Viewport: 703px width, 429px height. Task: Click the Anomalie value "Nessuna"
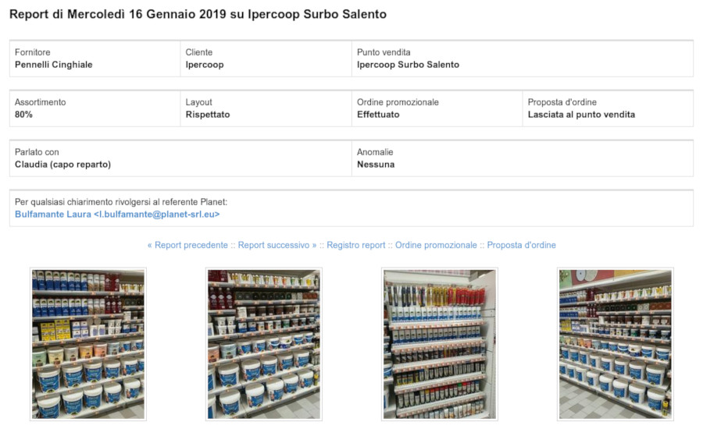pos(376,165)
